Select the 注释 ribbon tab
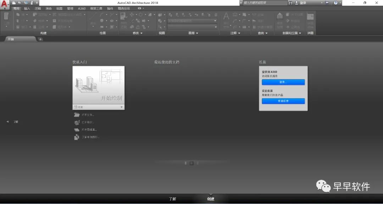Image resolution: width=383 pixels, height=204 pixels. [38, 9]
